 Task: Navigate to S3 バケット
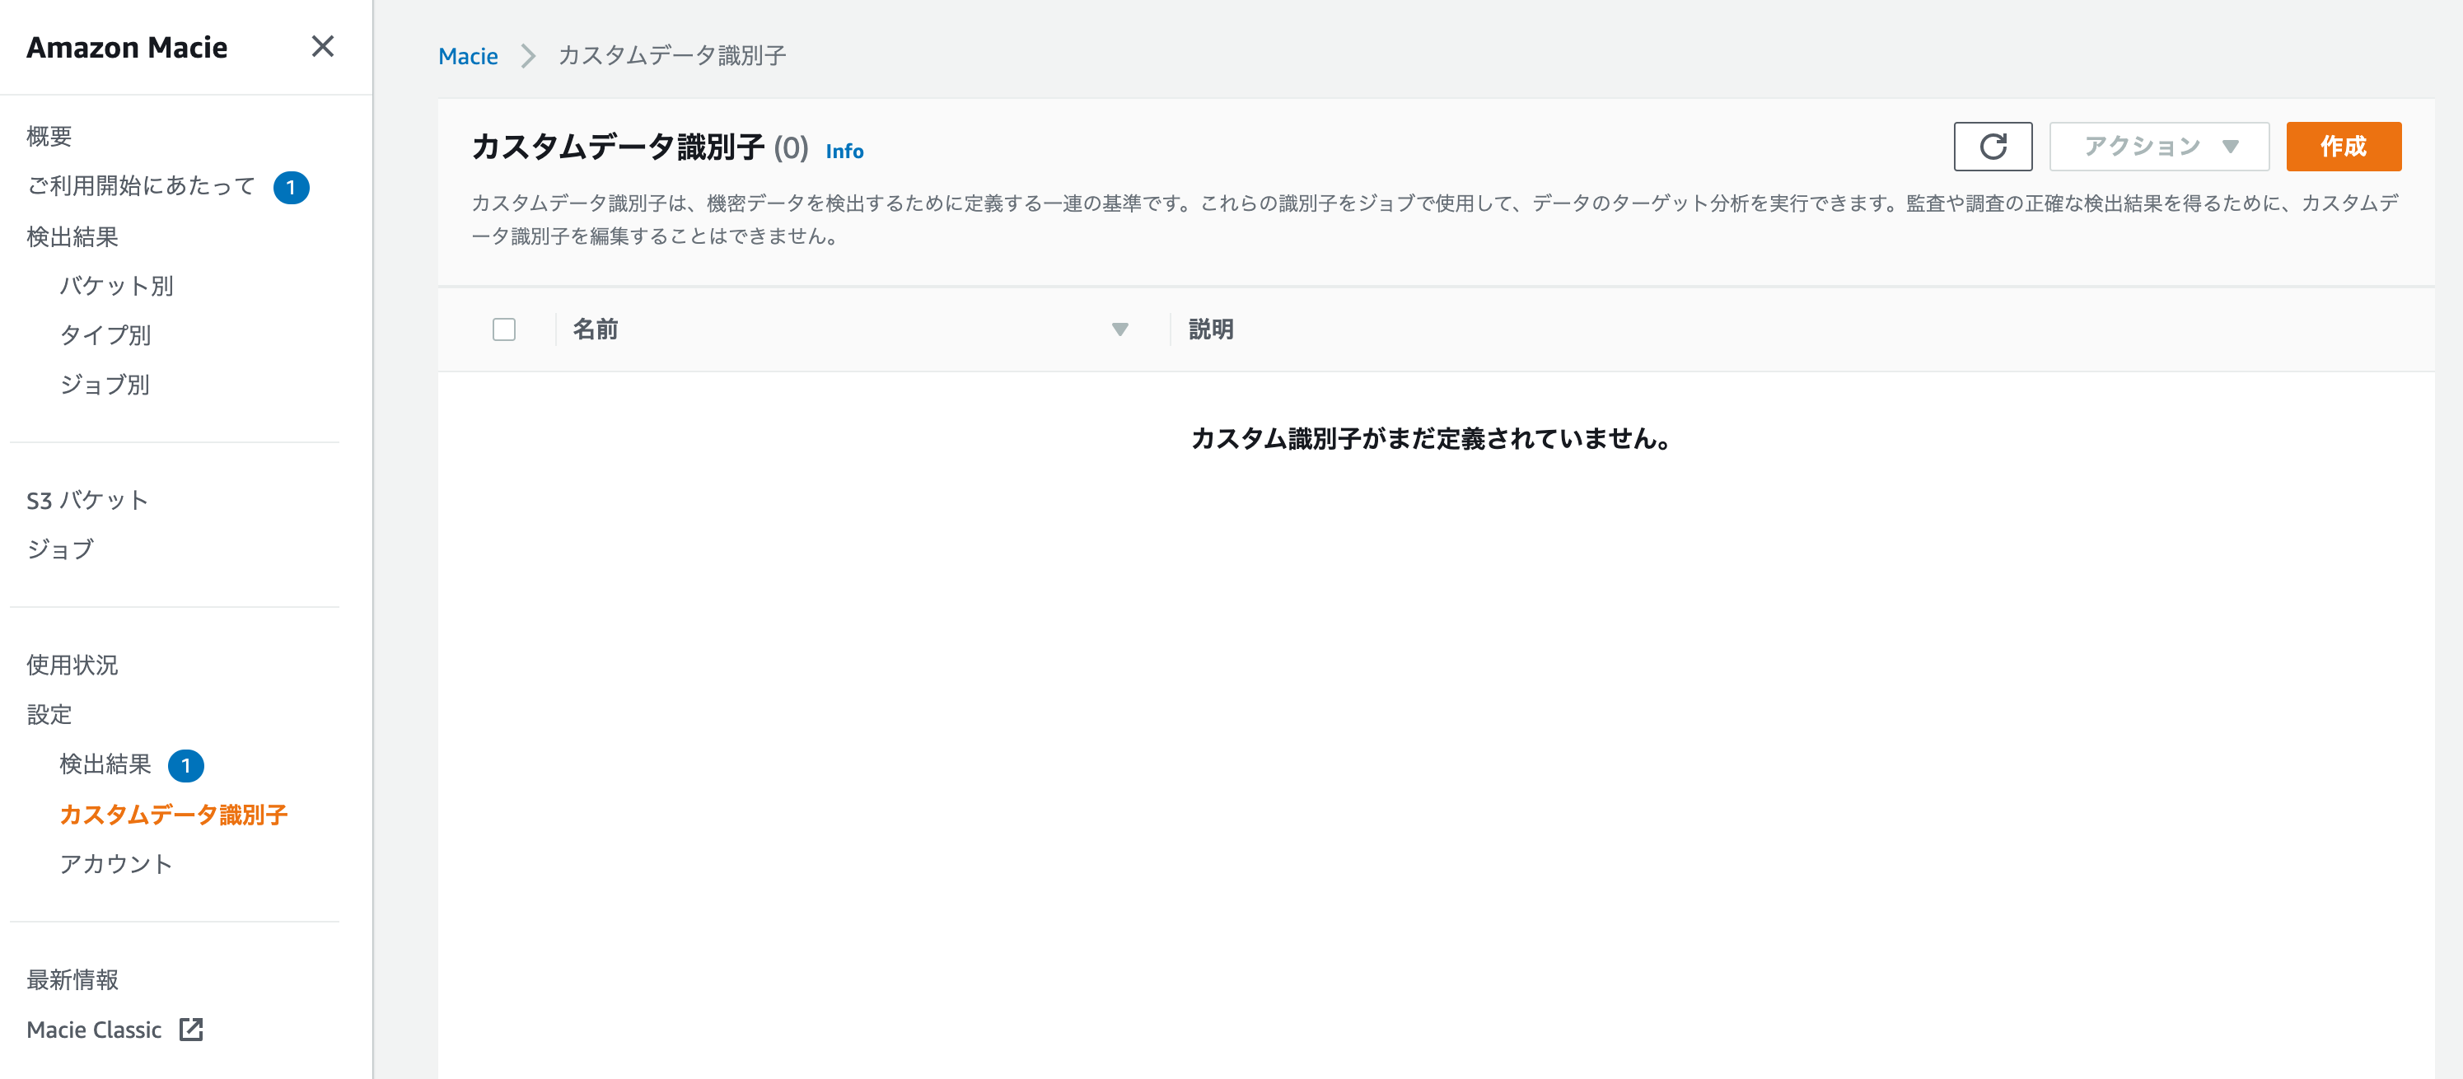(x=87, y=499)
